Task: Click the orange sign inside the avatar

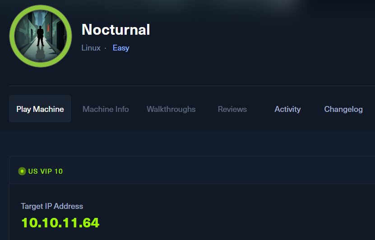Action: tap(48, 27)
